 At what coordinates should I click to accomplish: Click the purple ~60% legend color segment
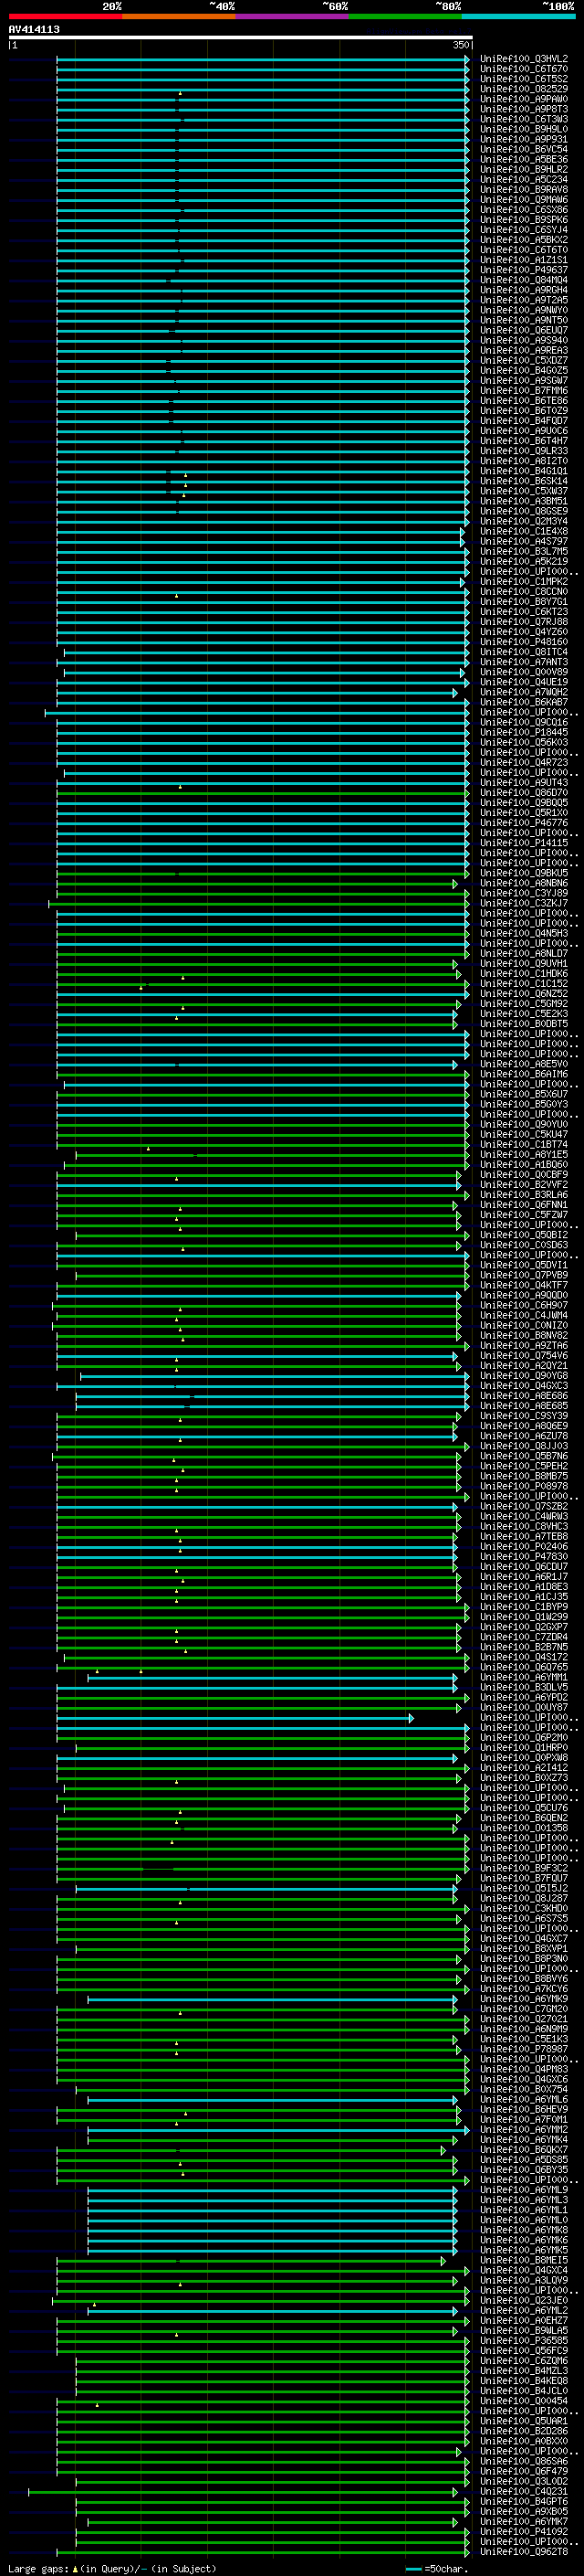tap(293, 17)
